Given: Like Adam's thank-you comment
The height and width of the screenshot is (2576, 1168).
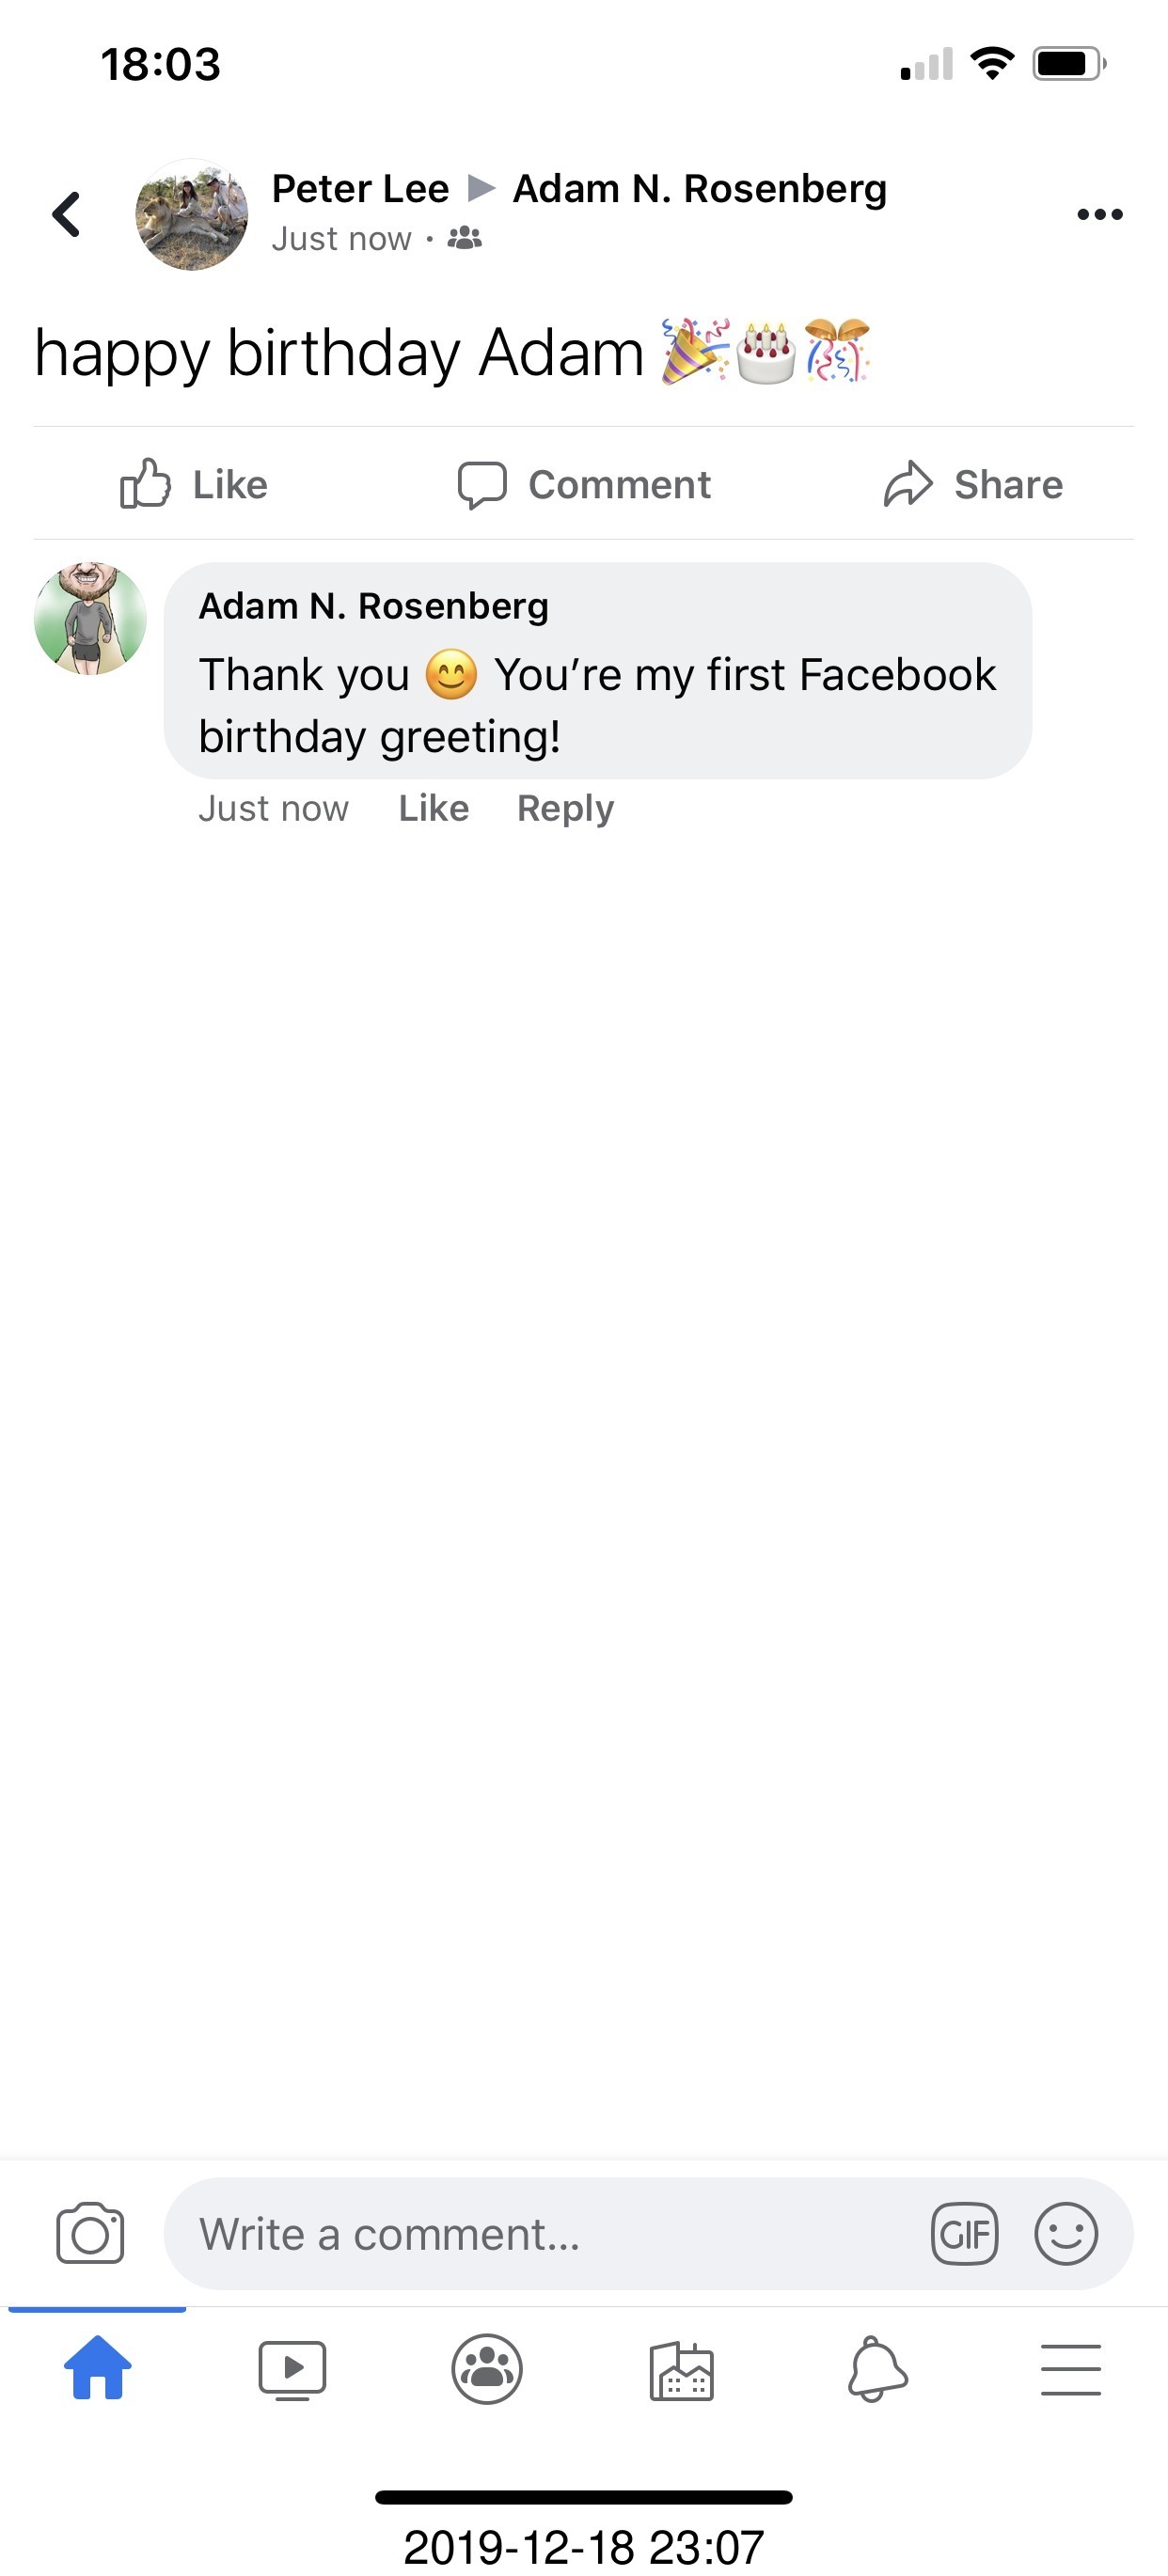Looking at the screenshot, I should 433,808.
